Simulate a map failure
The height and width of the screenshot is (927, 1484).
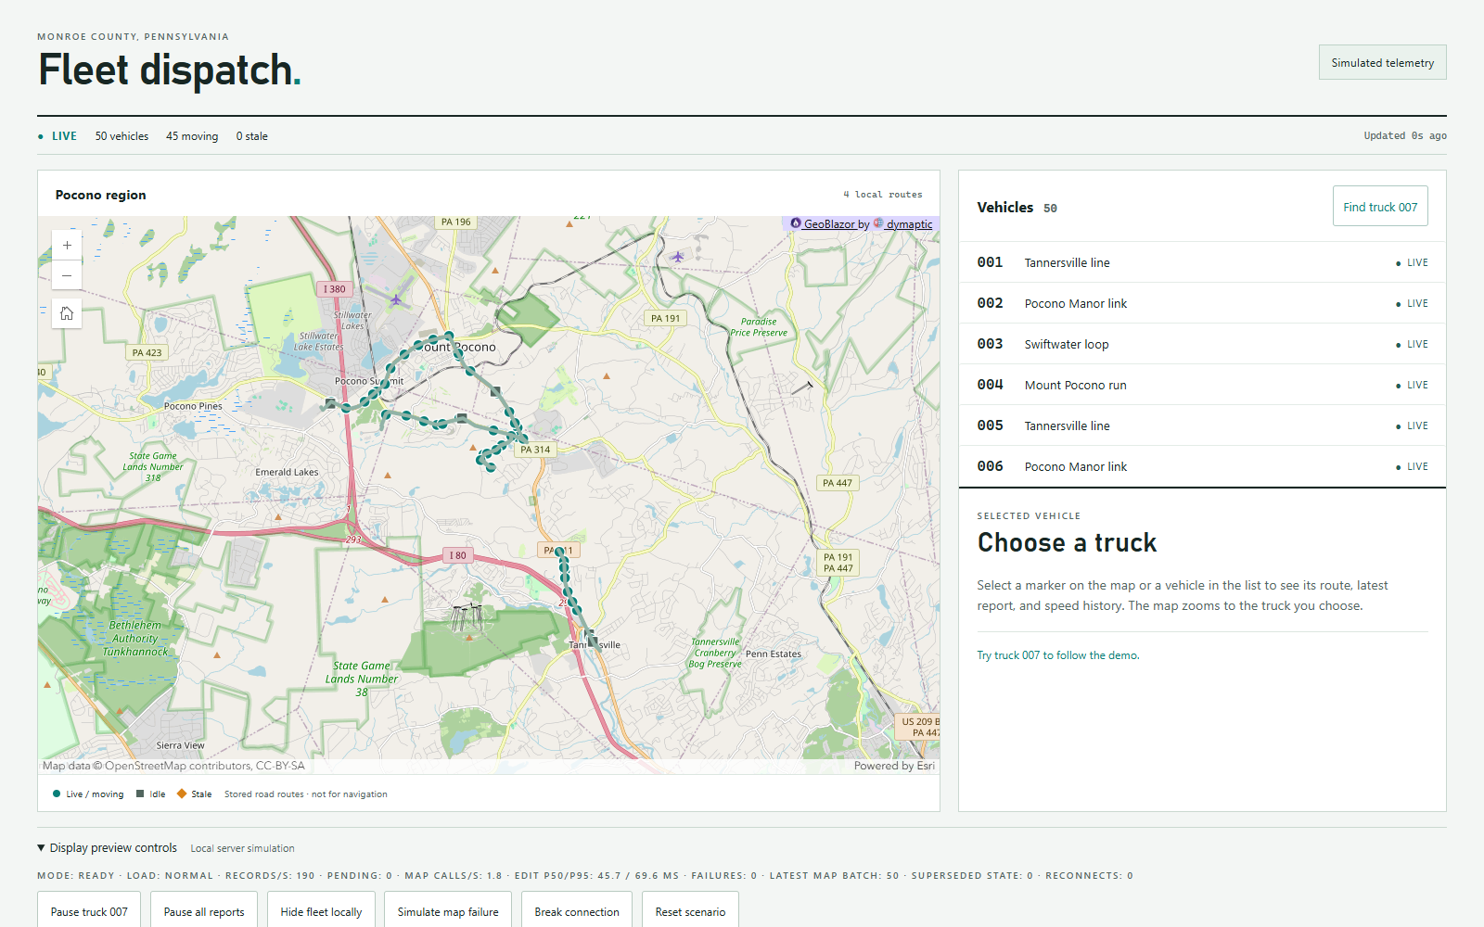click(x=448, y=911)
